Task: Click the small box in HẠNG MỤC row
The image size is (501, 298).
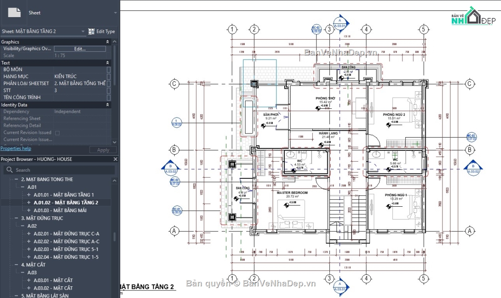Action: pyautogui.click(x=109, y=77)
